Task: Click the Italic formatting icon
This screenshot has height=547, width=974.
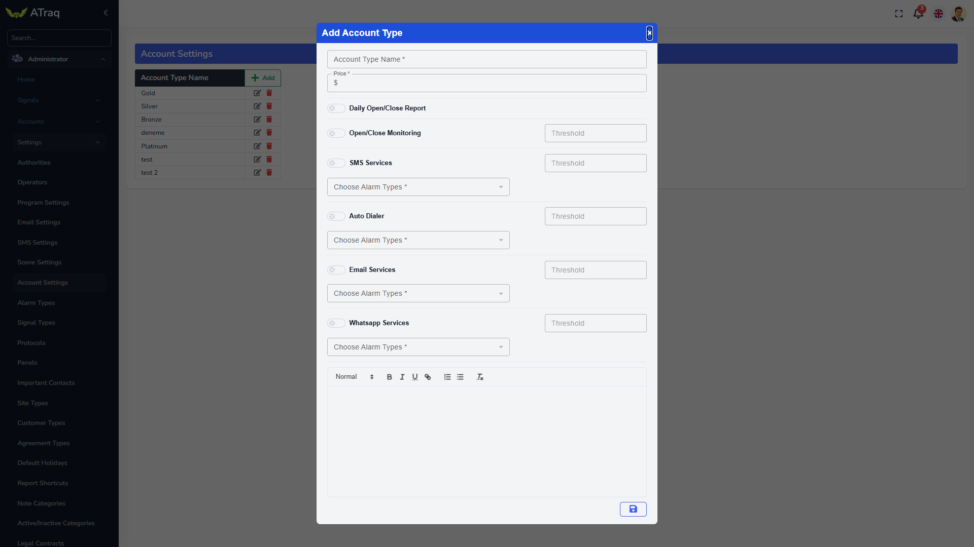Action: (402, 377)
